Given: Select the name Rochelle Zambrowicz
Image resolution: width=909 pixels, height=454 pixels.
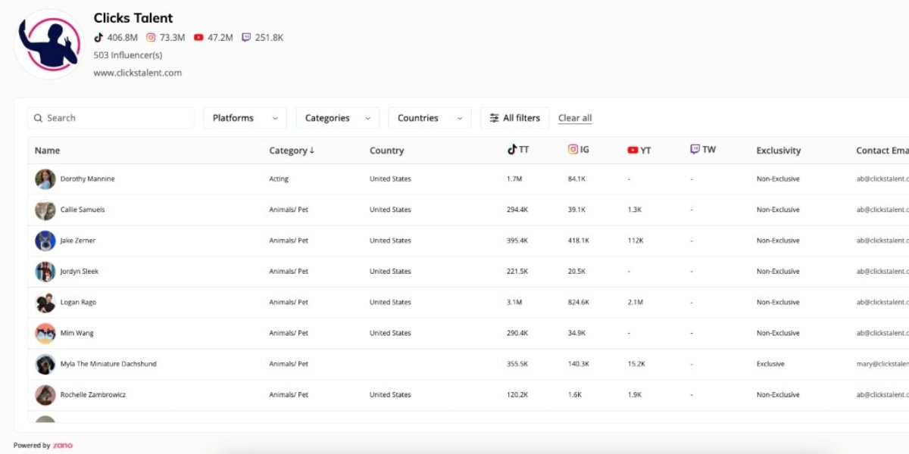Looking at the screenshot, I should coord(93,395).
